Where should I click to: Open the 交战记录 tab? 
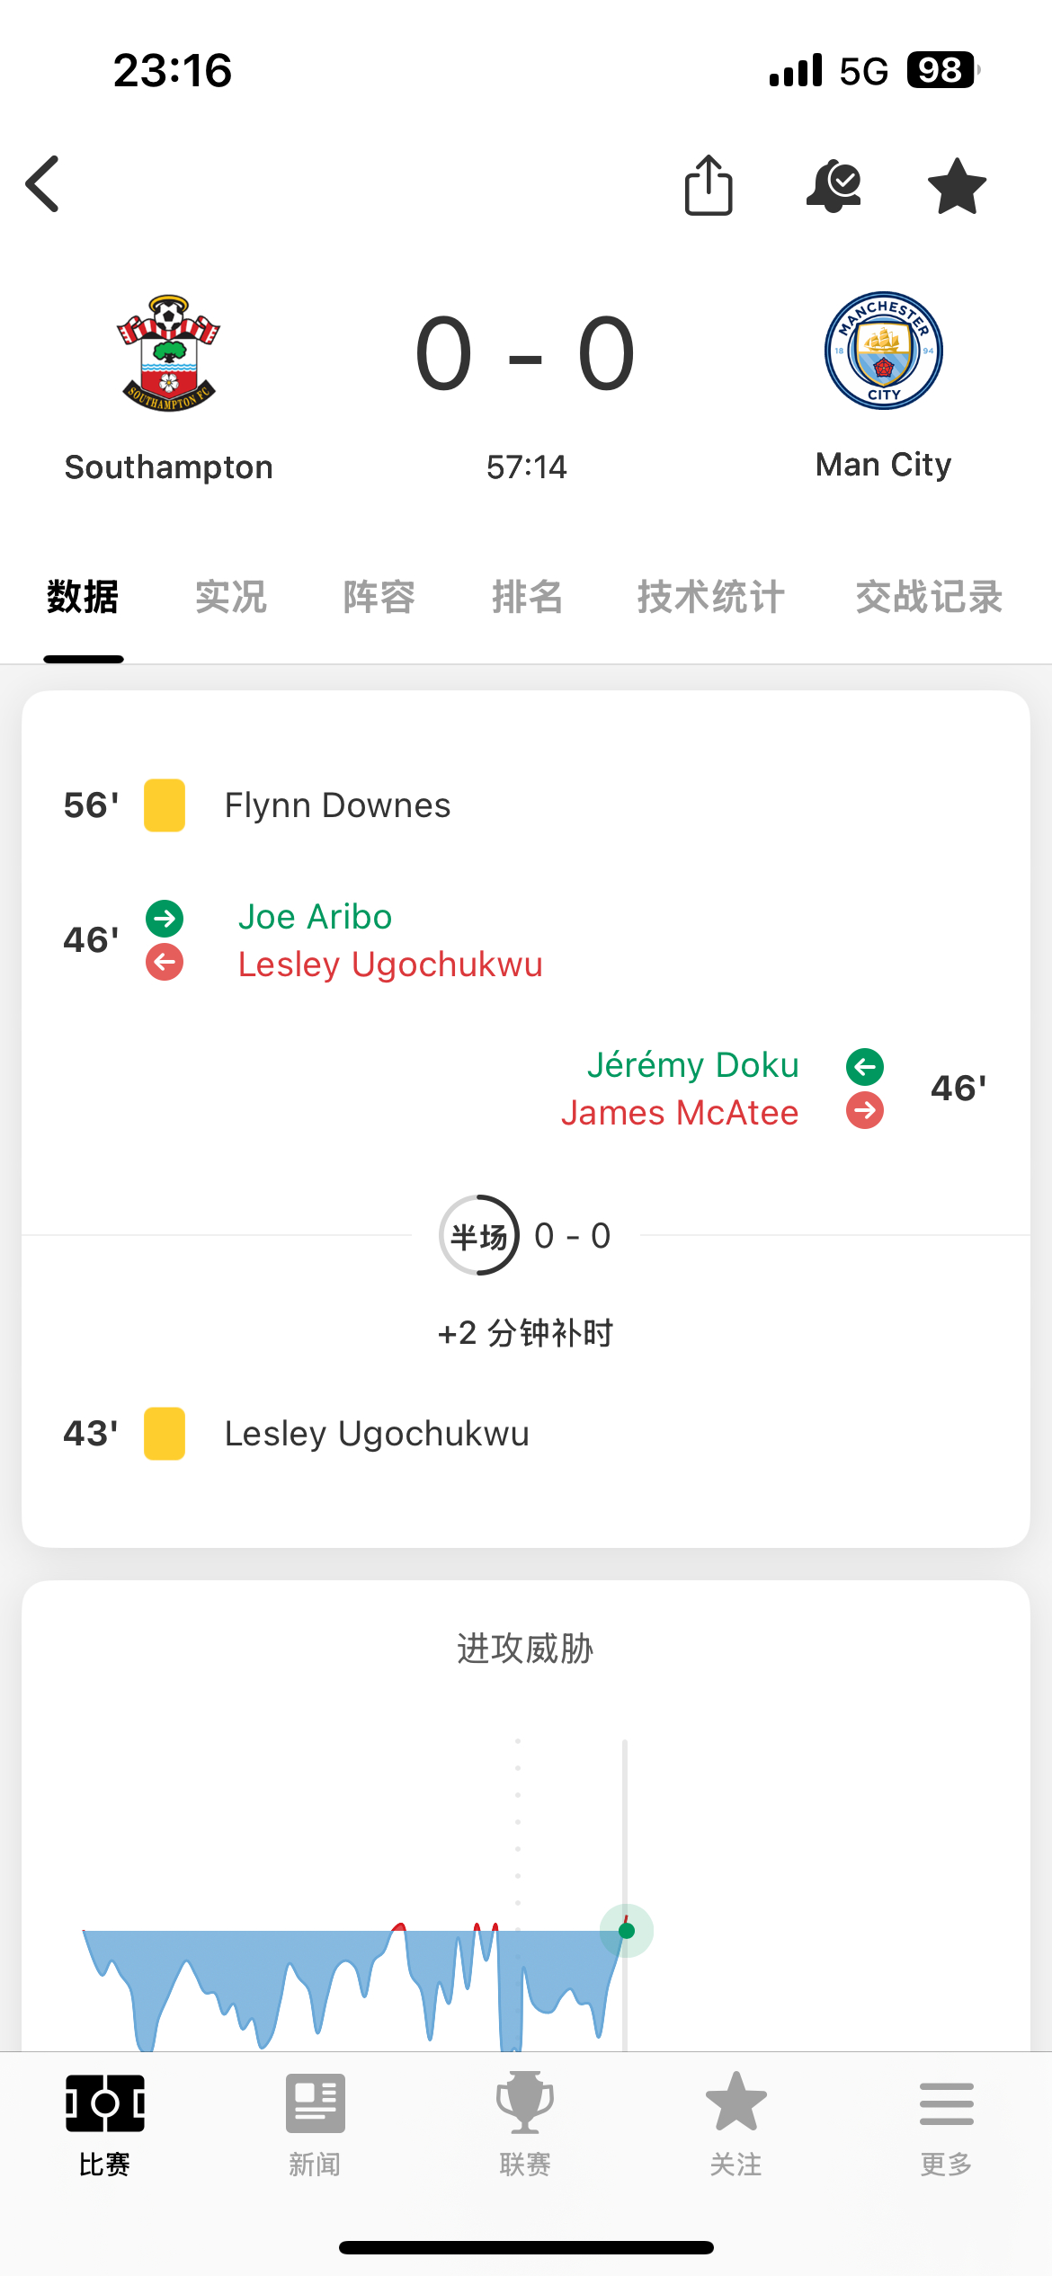coord(929,597)
